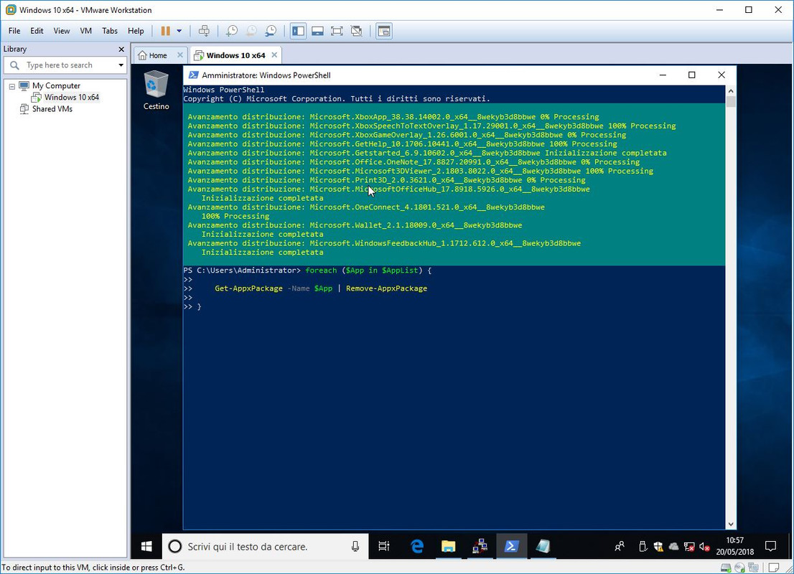
Task: Click the PS C:\Users\Administrator prompt line
Action: [307, 270]
